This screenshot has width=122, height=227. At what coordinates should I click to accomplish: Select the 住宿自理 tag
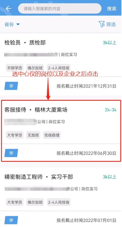coord(52,135)
